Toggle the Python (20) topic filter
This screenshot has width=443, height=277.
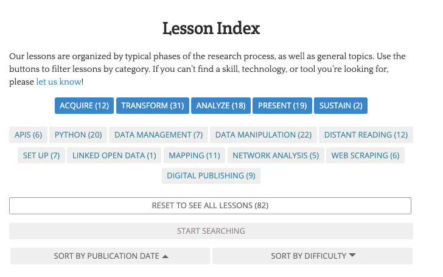(78, 135)
